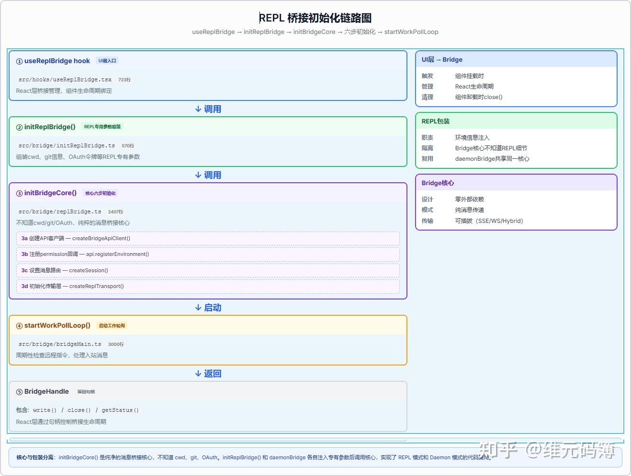Click step 3c createSession() row

[208, 270]
